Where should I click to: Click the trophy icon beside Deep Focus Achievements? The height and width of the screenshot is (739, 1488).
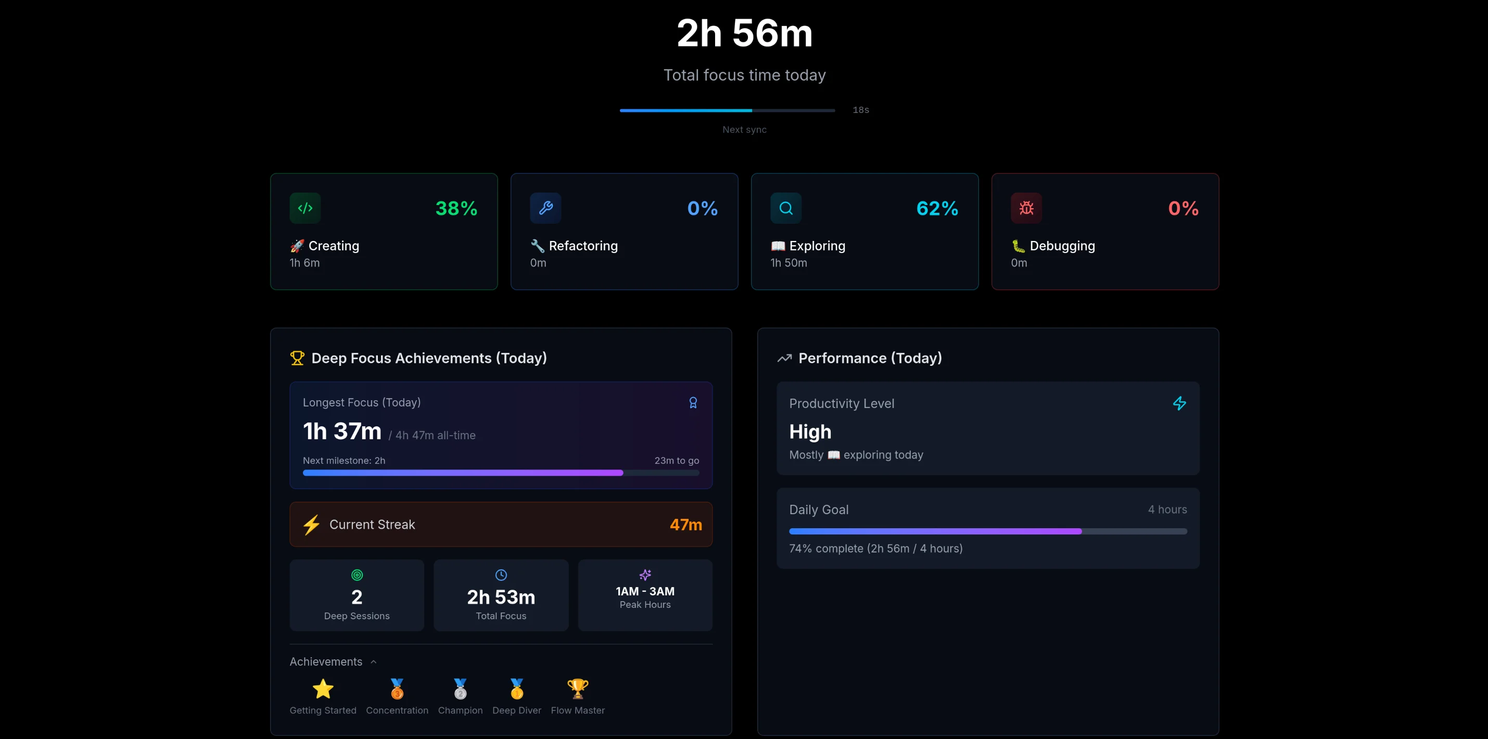298,358
